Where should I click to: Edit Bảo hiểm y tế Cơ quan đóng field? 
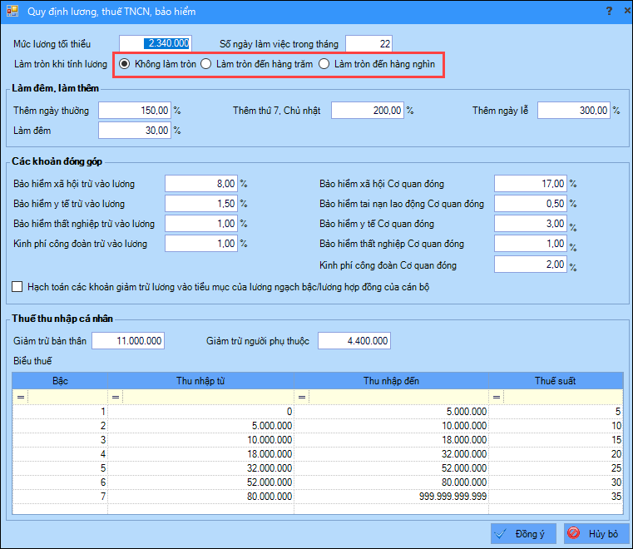click(531, 224)
